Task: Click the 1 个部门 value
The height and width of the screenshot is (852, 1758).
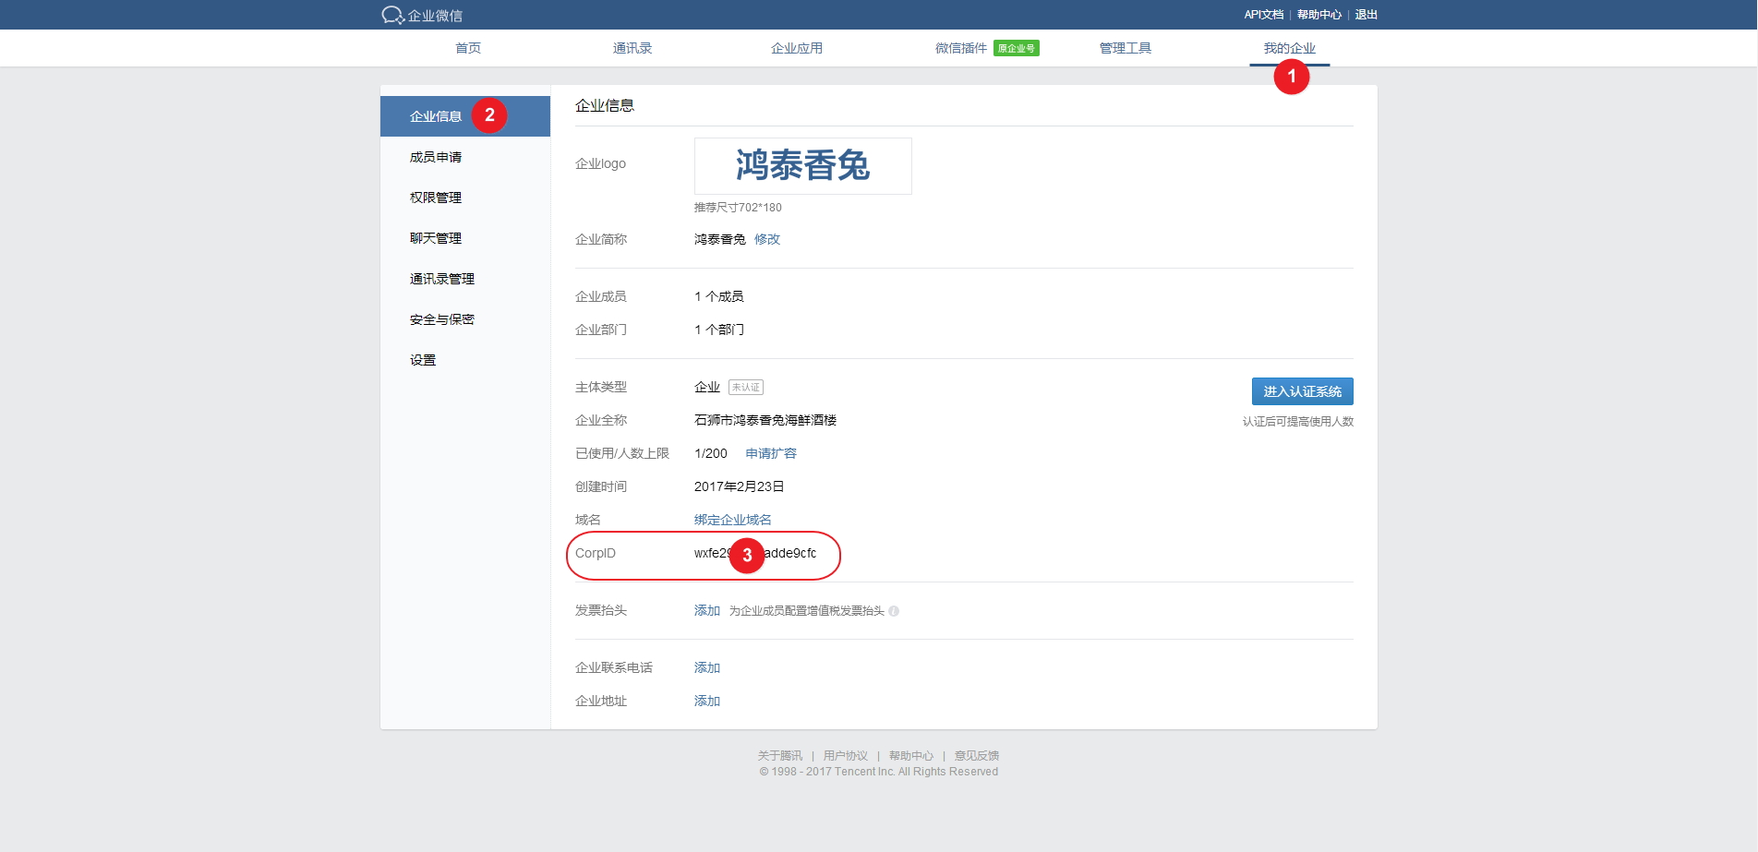Action: (x=719, y=330)
